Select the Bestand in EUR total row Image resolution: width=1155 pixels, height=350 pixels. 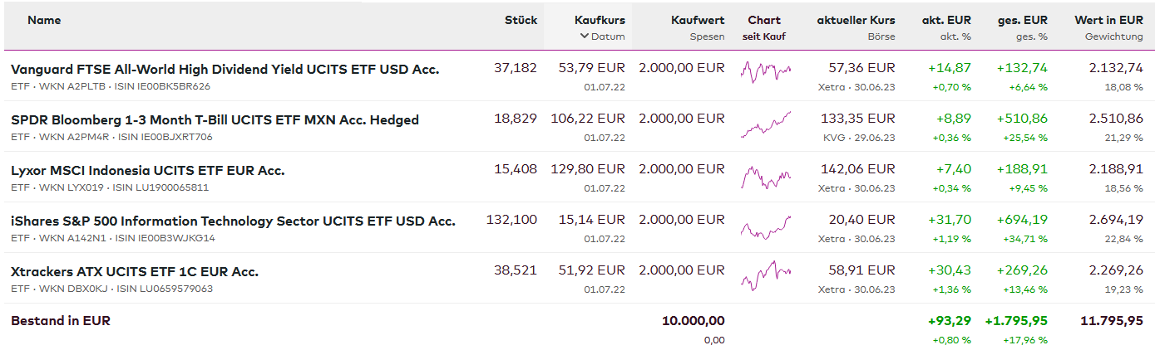61,321
